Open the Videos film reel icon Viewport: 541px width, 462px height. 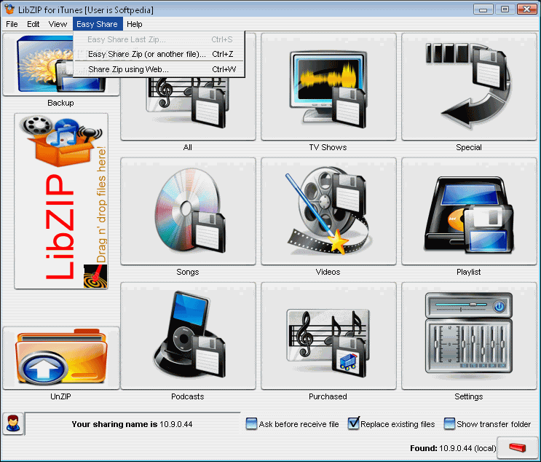328,211
